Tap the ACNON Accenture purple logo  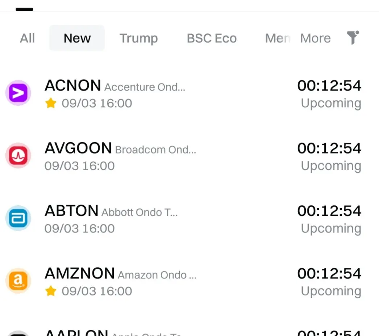click(x=18, y=93)
